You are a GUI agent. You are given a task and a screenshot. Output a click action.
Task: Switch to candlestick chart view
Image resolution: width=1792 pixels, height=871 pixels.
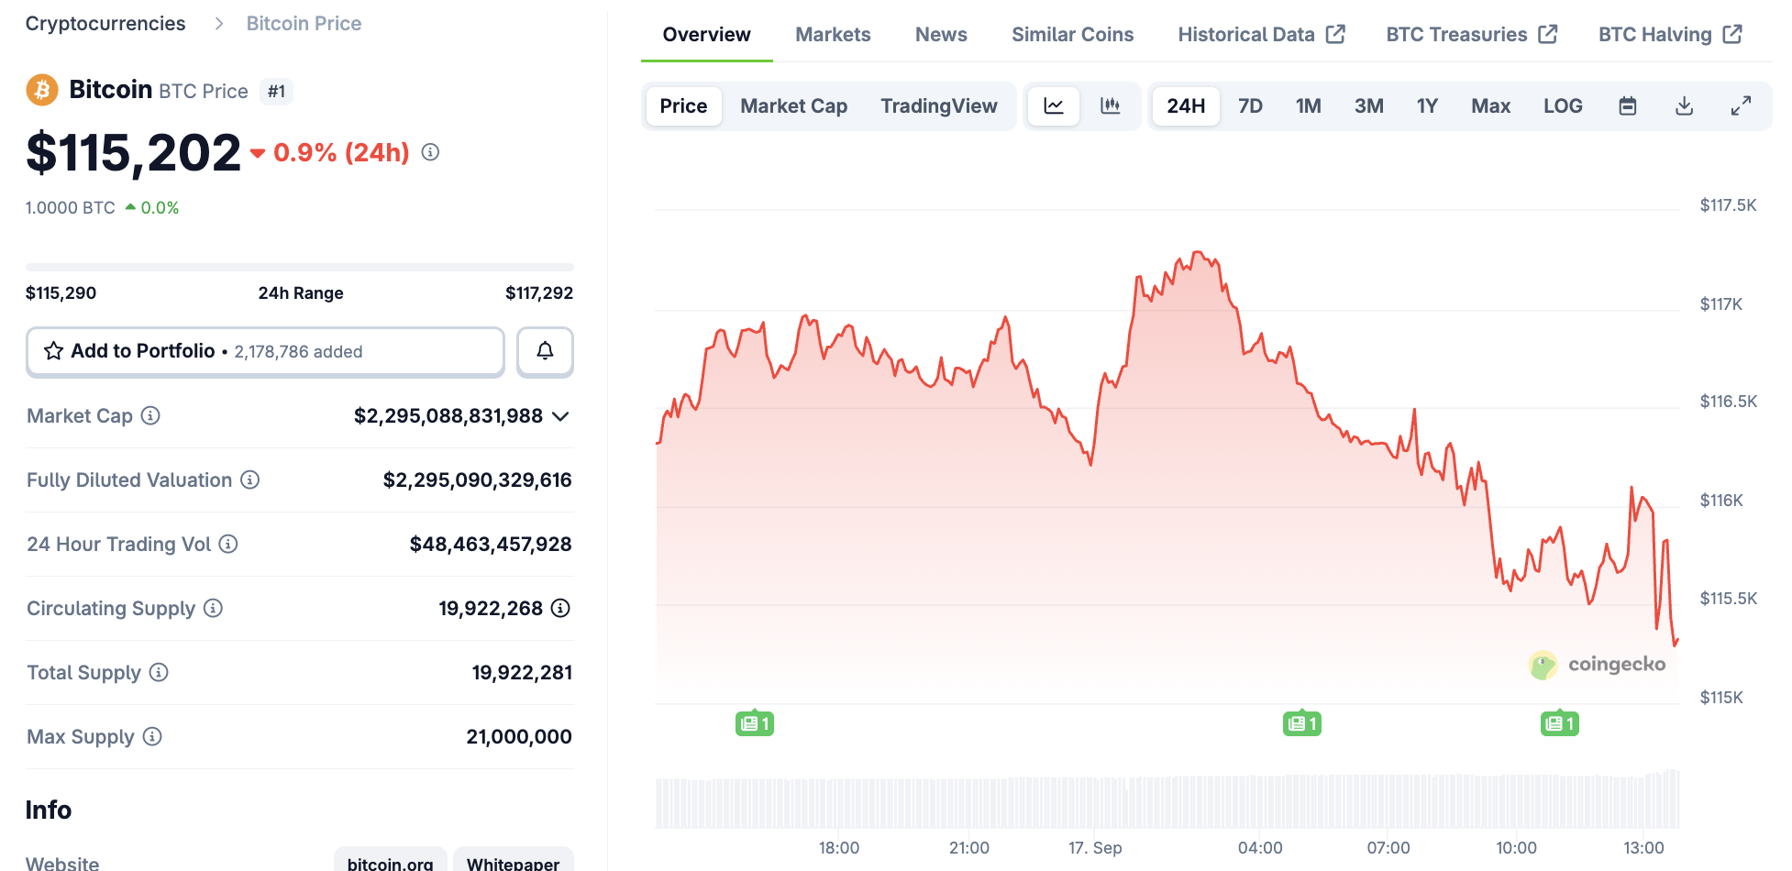point(1110,106)
